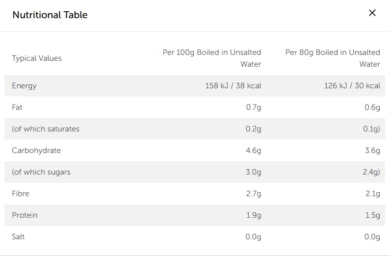Click the 158 kJ / 38 kcal value
This screenshot has height=256, width=390.
pos(233,86)
